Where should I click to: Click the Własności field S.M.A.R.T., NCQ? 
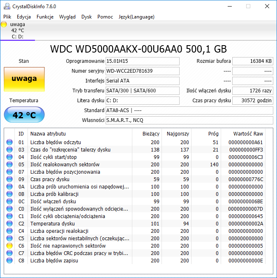coord(189,120)
